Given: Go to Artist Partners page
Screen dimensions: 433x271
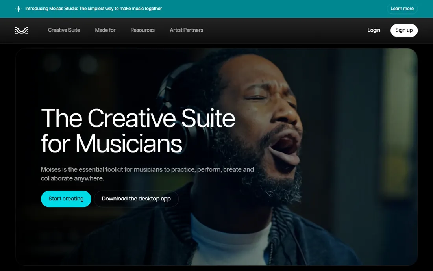Looking at the screenshot, I should 187,30.
